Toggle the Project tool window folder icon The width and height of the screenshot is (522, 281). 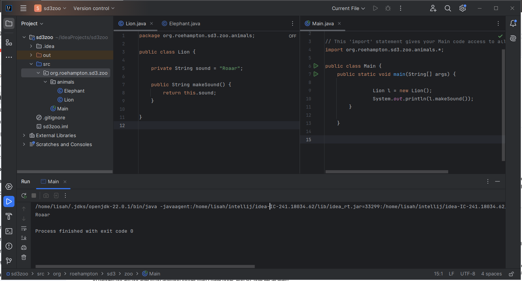point(9,23)
